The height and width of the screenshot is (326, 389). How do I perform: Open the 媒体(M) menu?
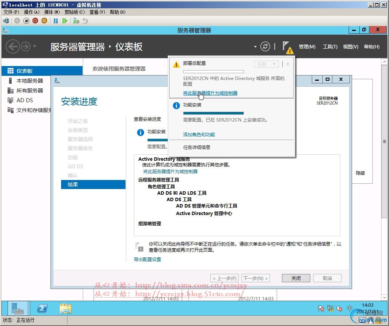[x=52, y=12]
